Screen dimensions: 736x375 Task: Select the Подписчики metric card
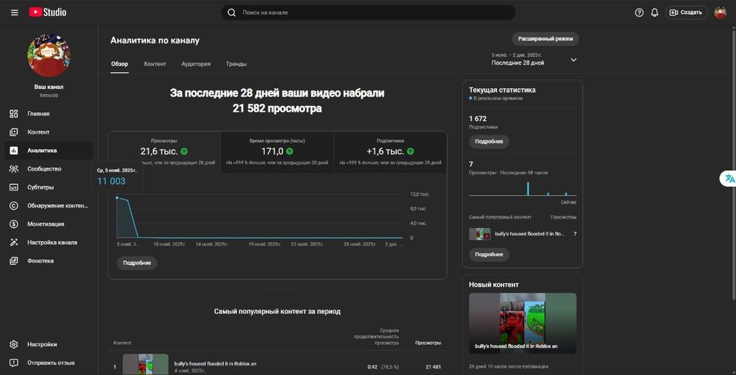(x=390, y=152)
